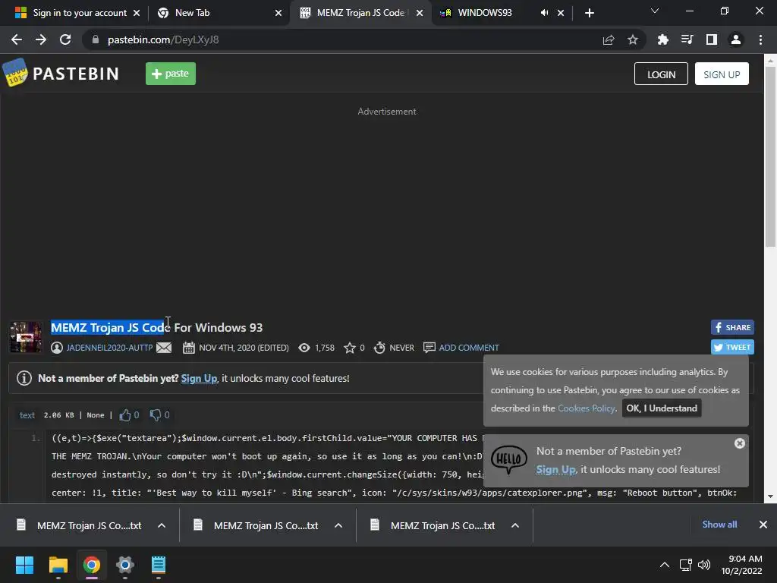Share the paste on Facebook
This screenshot has height=583, width=777.
[x=732, y=327]
